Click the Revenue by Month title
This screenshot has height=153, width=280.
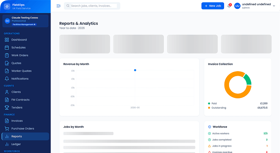[76, 64]
